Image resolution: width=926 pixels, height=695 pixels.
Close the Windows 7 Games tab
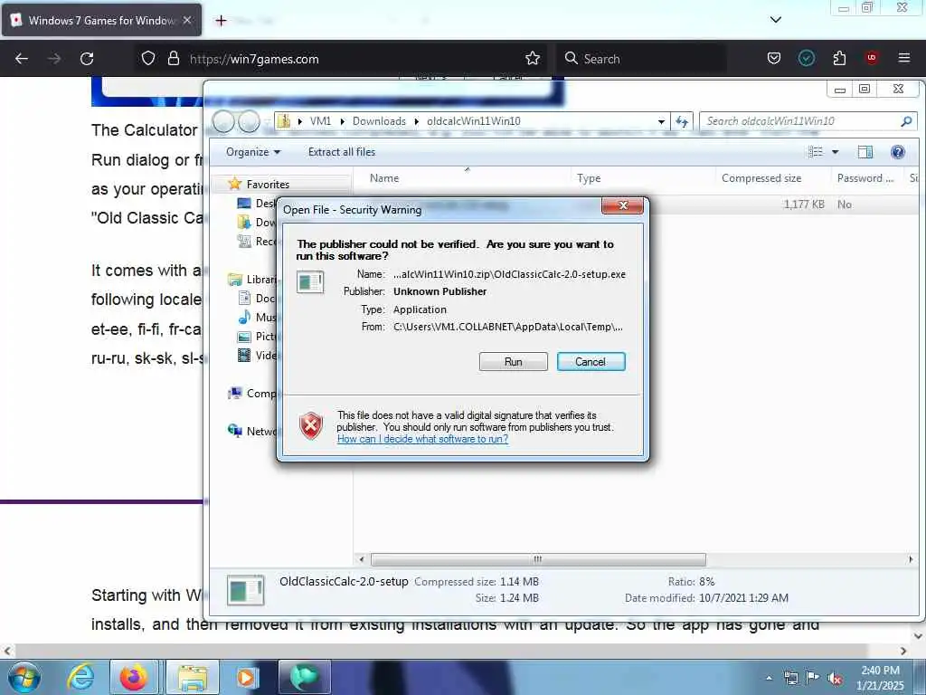pos(187,20)
